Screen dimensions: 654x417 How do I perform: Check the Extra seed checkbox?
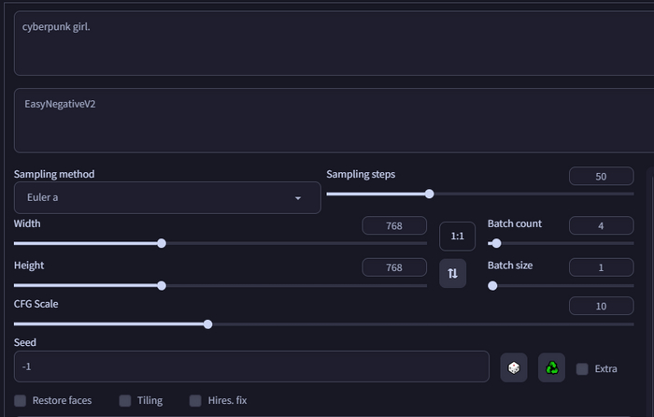pos(582,368)
